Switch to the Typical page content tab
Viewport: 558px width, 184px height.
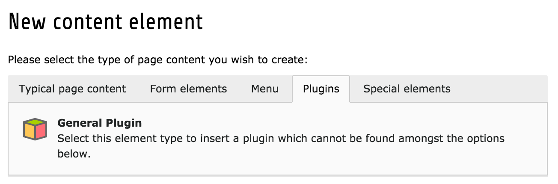(x=72, y=89)
